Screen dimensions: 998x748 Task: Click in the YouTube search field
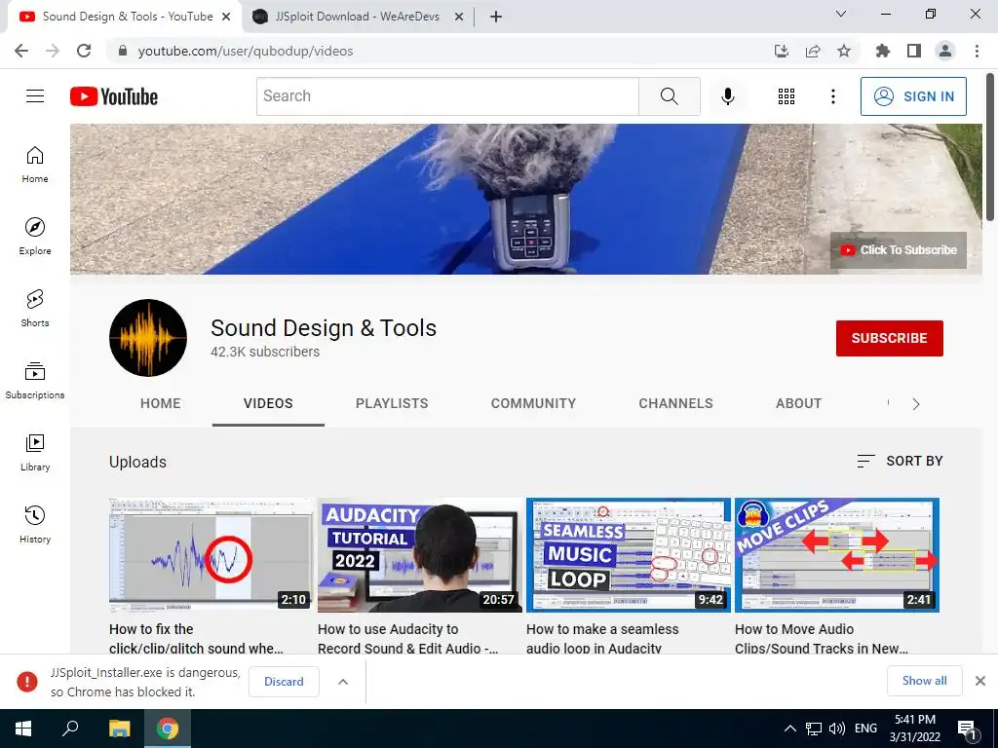coord(447,96)
